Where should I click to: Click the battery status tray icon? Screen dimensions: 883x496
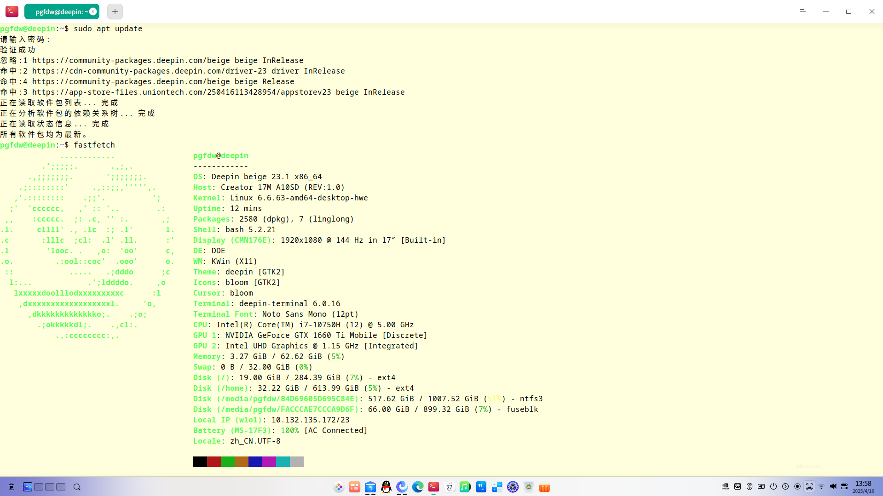[762, 486]
